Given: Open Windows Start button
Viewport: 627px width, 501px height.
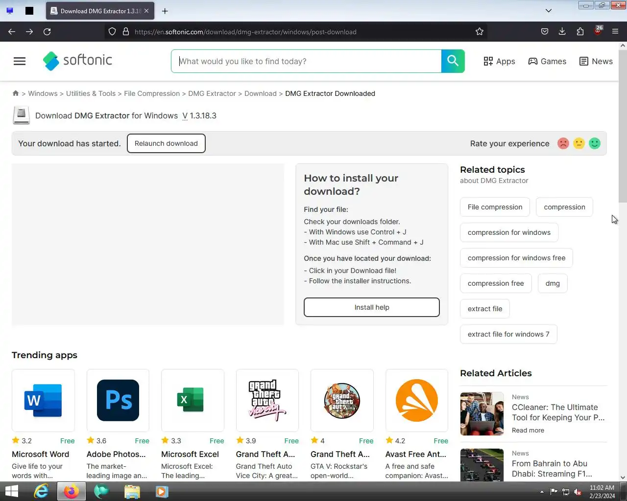Looking at the screenshot, I should (x=11, y=491).
